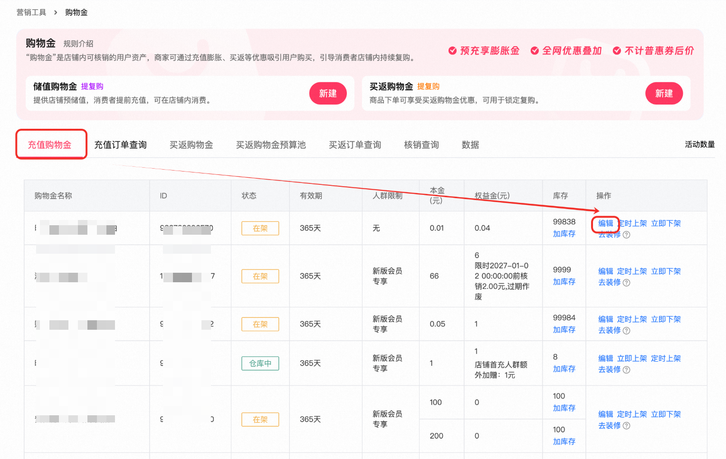Click 加库存 under stock 8
The width and height of the screenshot is (726, 459).
(564, 369)
